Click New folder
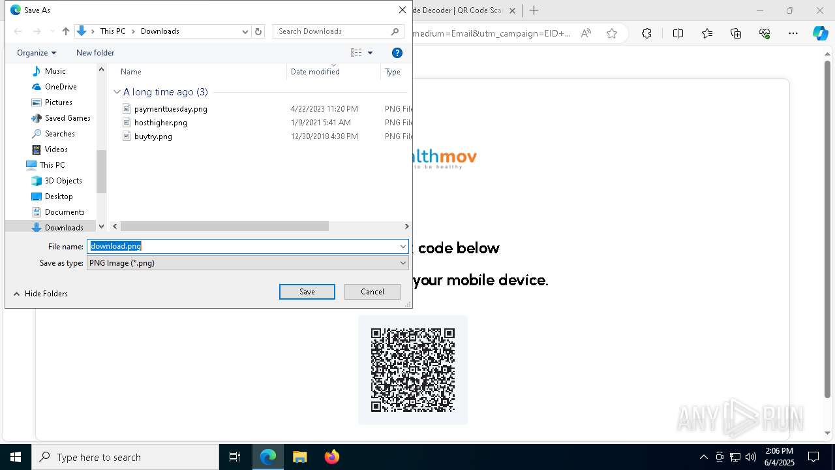Screen dimensions: 835x470 95,53
